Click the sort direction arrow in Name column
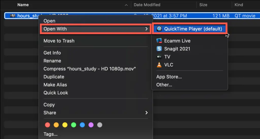Screen dimensions: 260x139 126,5
